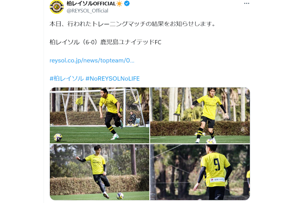Open the @REYSOL_Official handle link
The image size is (304, 203).
(x=87, y=11)
